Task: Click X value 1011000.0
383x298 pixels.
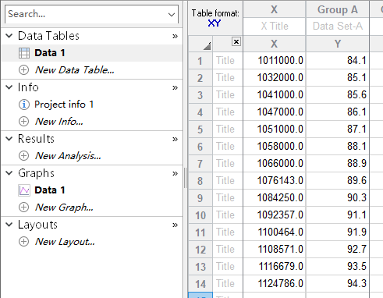Action: 275,61
